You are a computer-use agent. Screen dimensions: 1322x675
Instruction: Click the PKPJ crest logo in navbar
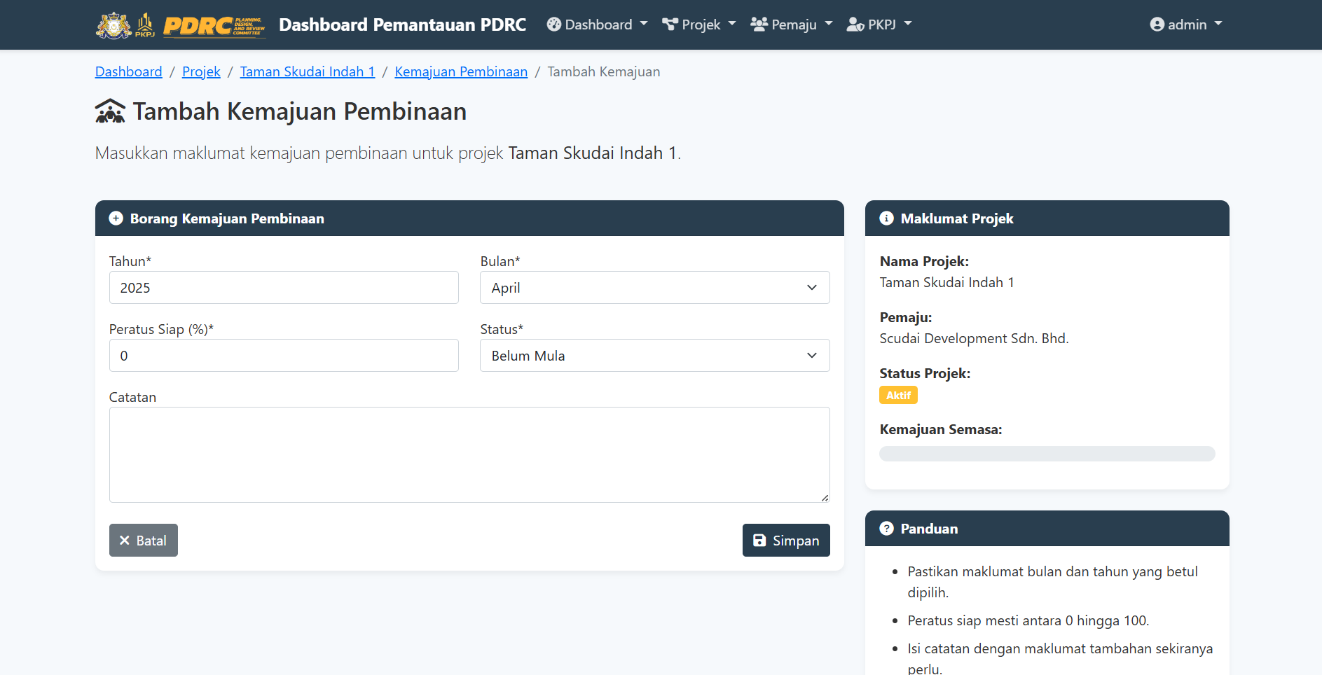coord(113,25)
